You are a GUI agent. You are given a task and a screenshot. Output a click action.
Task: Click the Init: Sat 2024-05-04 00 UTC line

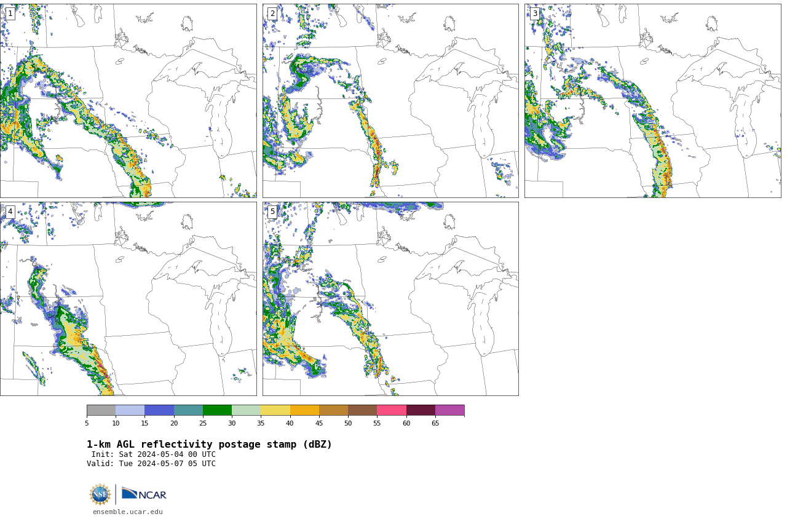click(153, 454)
